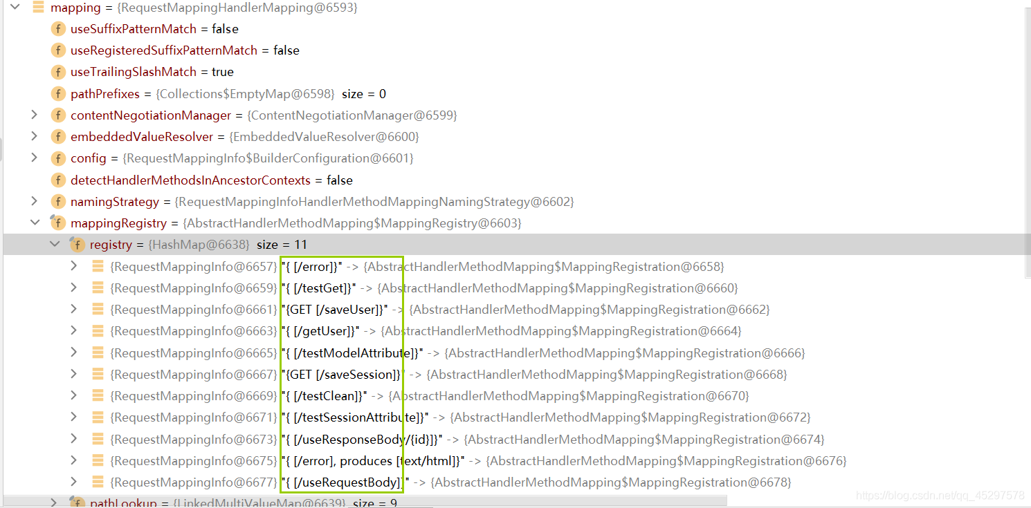Click final-field icon of registry
This screenshot has width=1031, height=508.
[x=77, y=244]
